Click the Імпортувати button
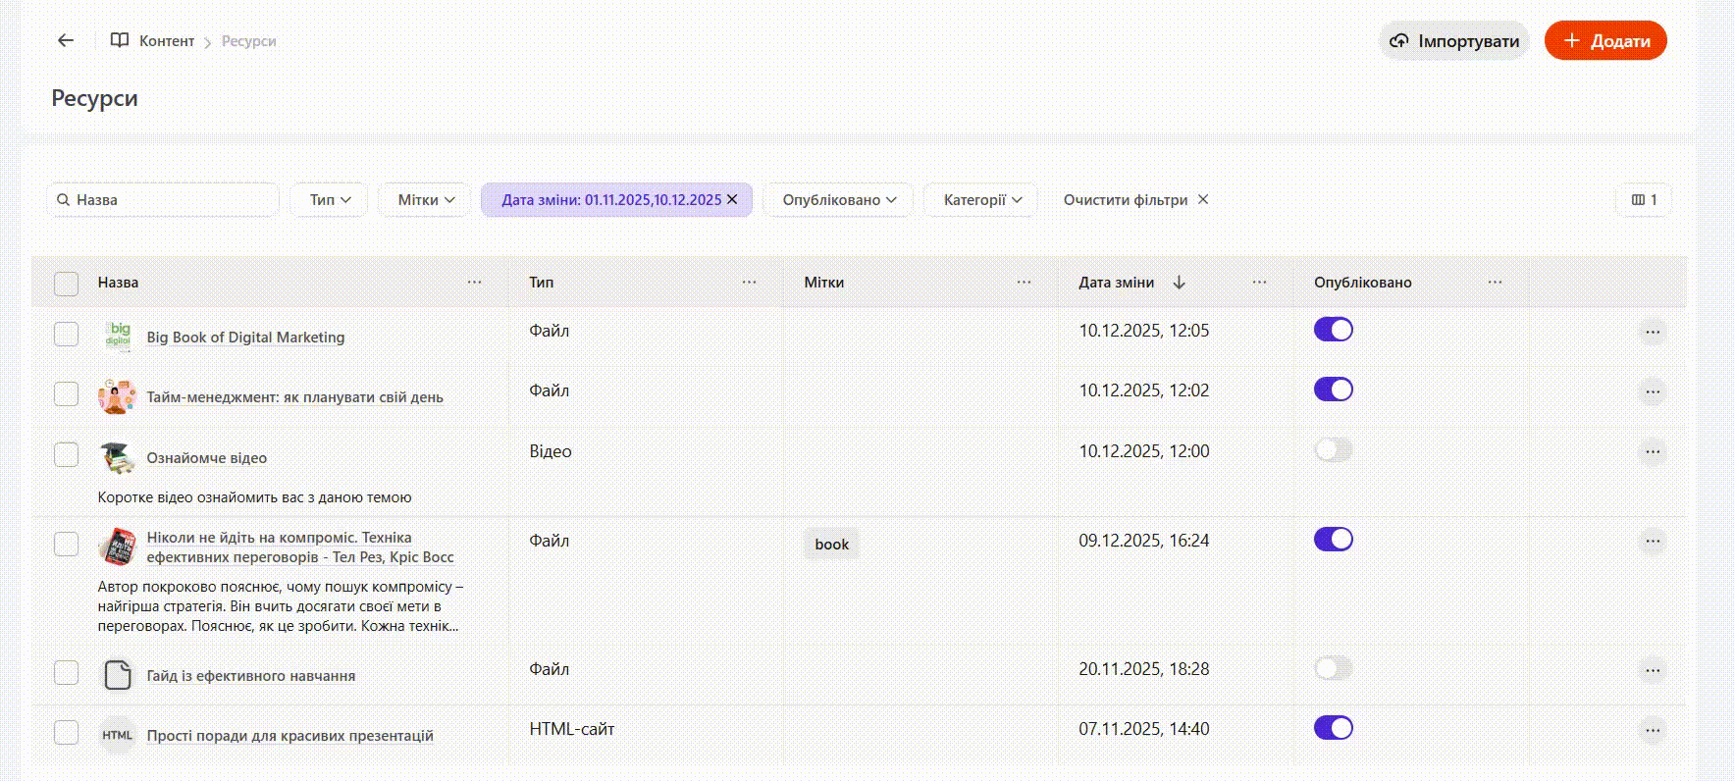 click(x=1454, y=41)
